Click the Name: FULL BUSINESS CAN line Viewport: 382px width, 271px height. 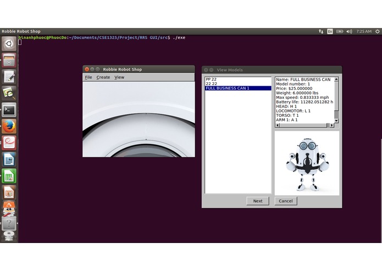(303, 80)
